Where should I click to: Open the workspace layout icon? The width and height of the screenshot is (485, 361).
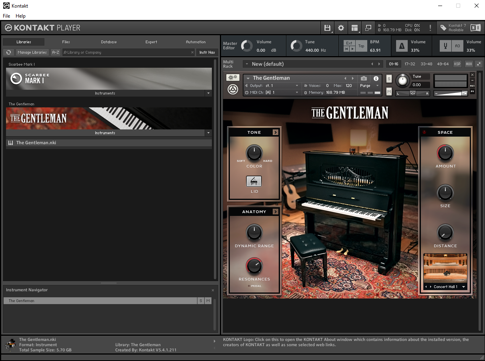354,28
